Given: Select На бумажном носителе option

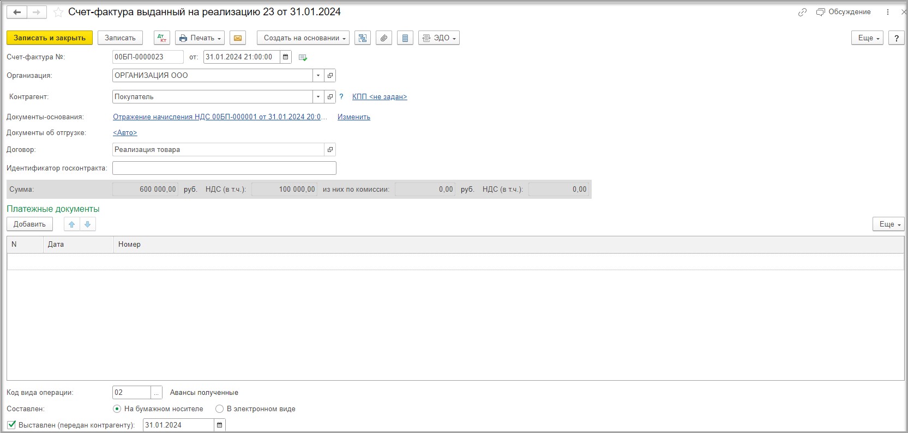Looking at the screenshot, I should pos(158,408).
